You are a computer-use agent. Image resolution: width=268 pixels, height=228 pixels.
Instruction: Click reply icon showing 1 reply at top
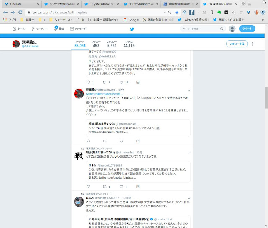point(88,82)
